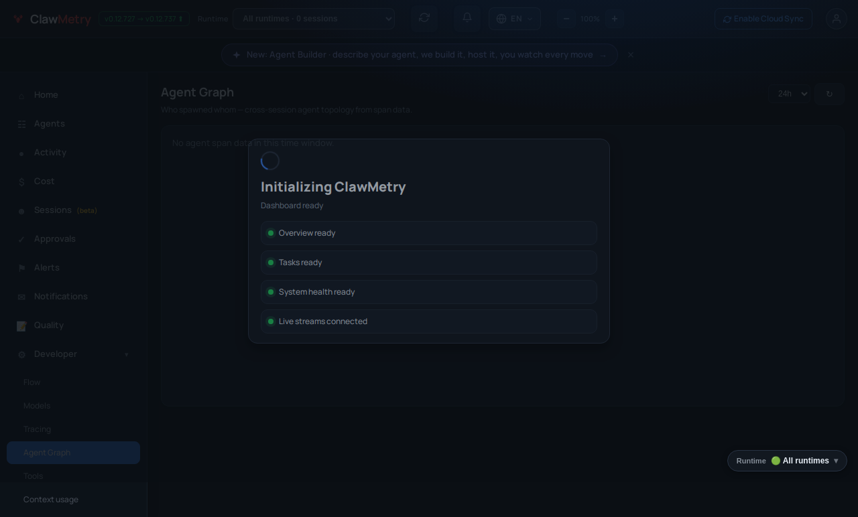The height and width of the screenshot is (517, 858).
Task: Click the Tasks ready status row
Action: 429,263
